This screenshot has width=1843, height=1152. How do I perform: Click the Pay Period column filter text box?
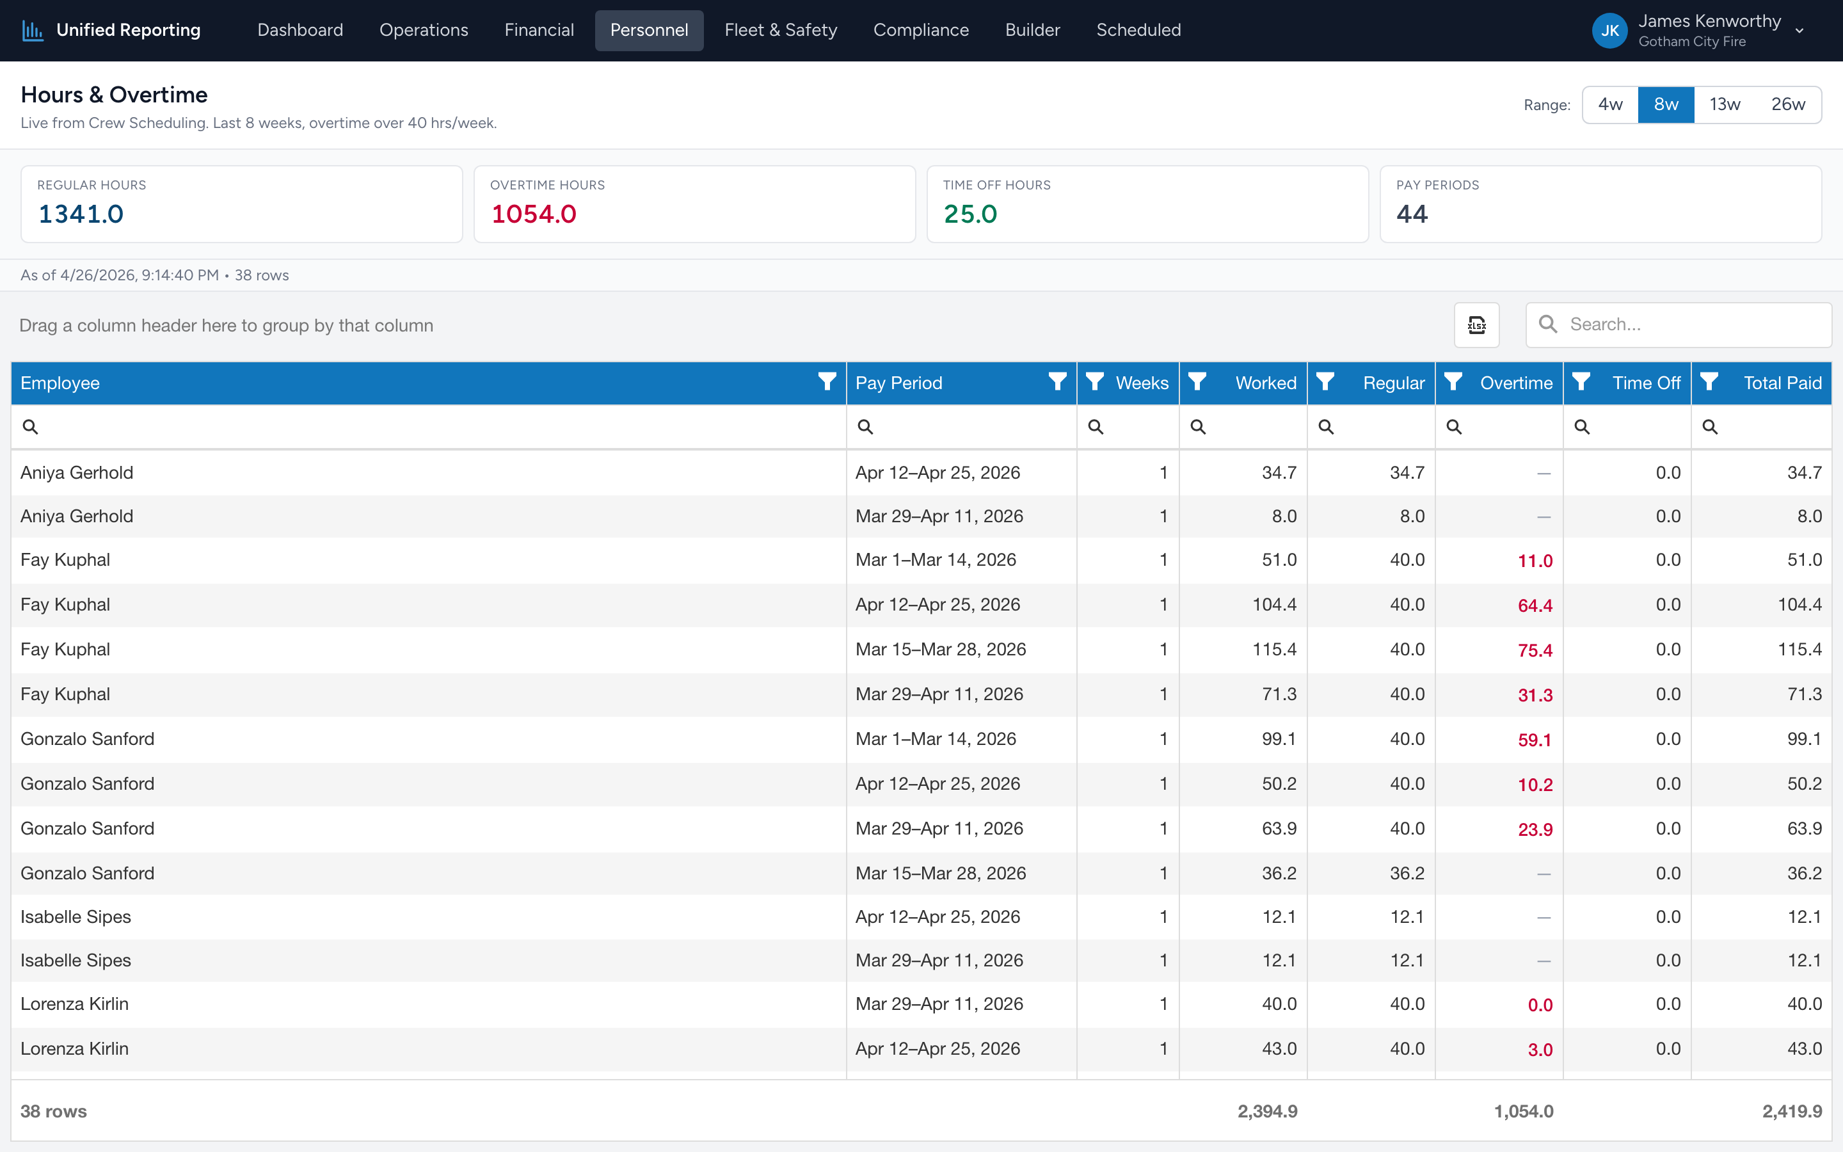(x=961, y=427)
